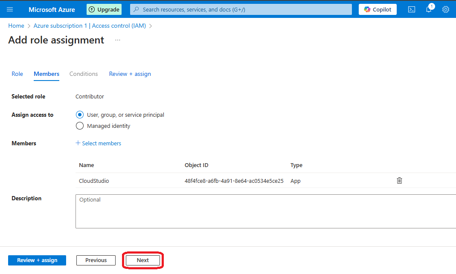Open the ellipsis more options menu
456x274 pixels.
[118, 40]
